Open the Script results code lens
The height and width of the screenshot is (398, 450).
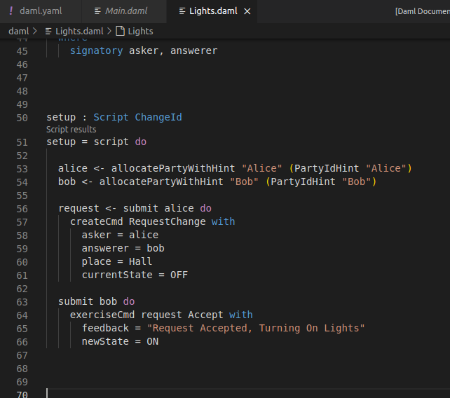coord(71,130)
